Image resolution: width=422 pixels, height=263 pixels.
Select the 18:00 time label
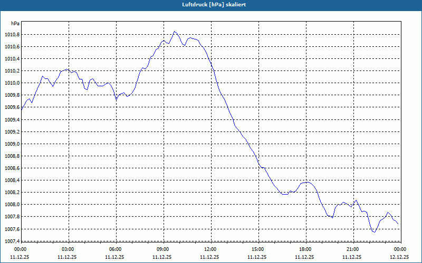click(306, 249)
